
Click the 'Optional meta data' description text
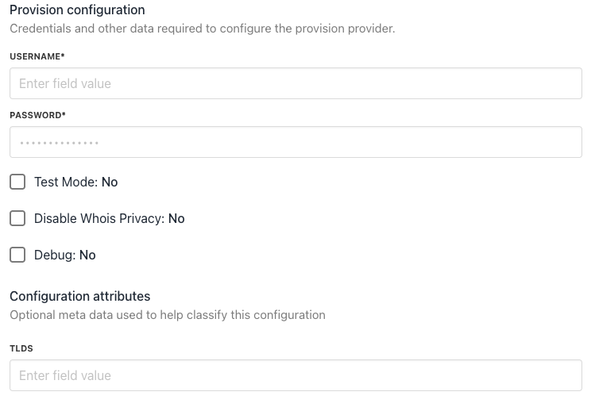coord(167,315)
